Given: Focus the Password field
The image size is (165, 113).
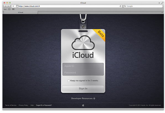Looking at the screenshot, I should (x=83, y=72).
